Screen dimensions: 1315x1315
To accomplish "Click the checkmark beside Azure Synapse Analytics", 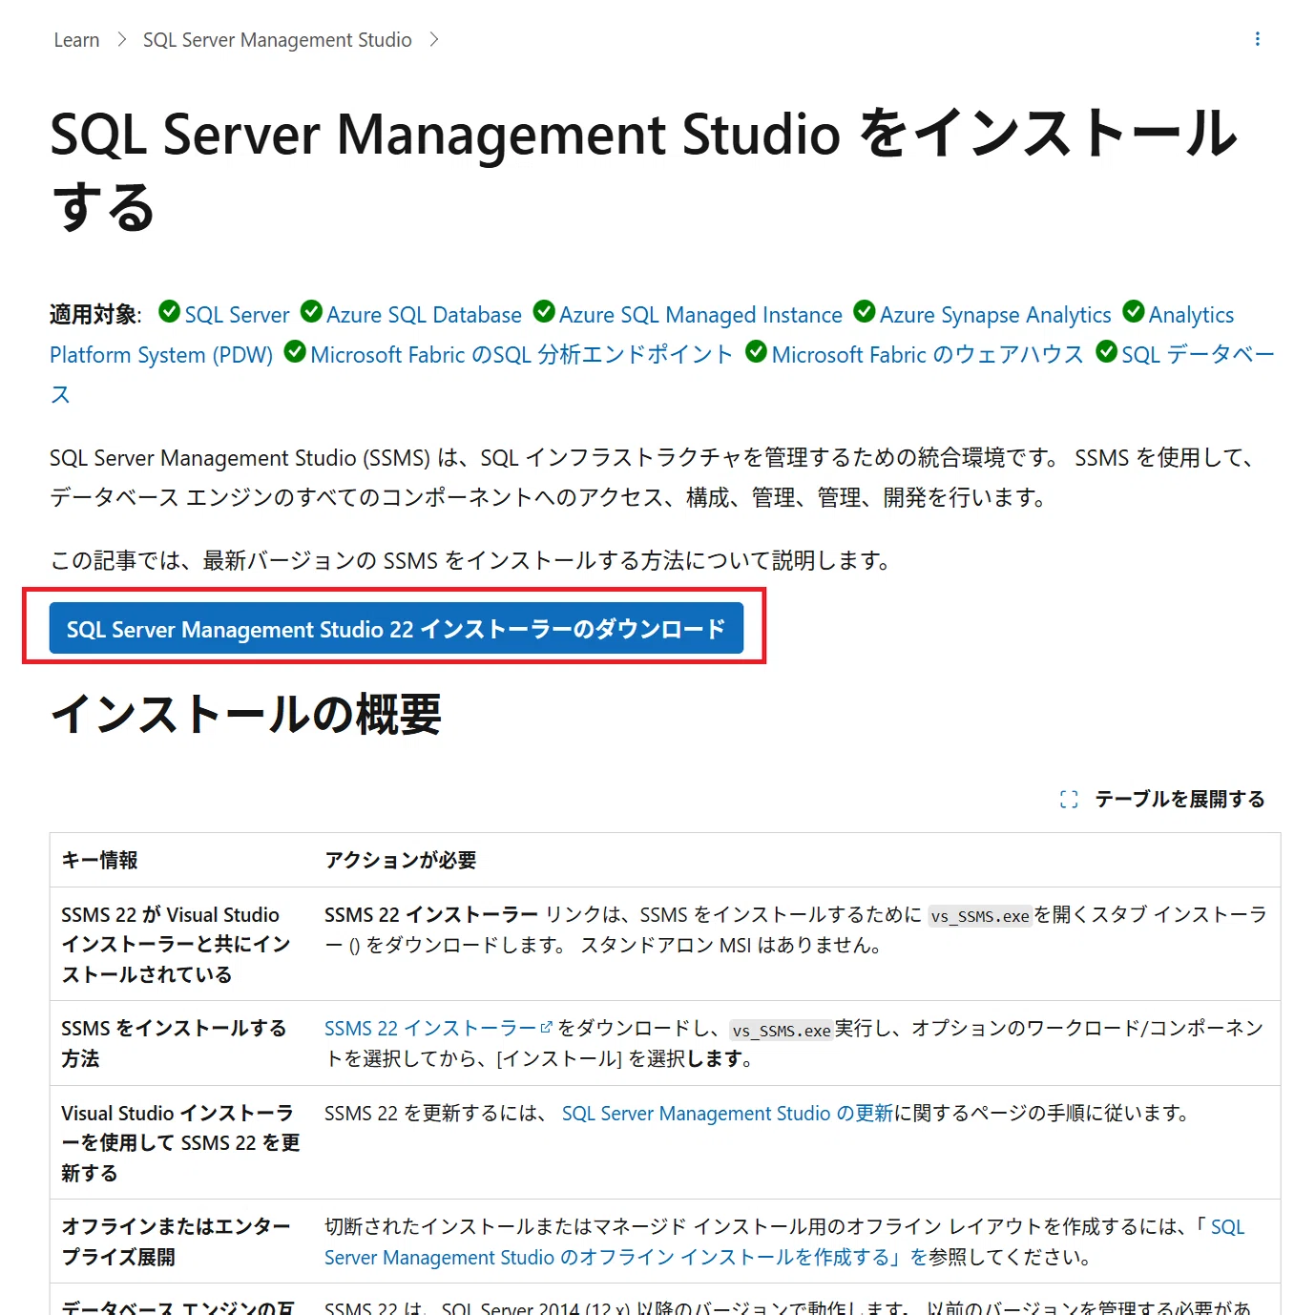I will 865,311.
